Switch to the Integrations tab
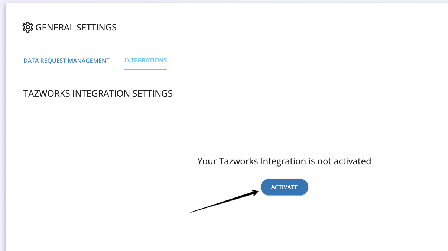The width and height of the screenshot is (448, 251). coord(146,60)
